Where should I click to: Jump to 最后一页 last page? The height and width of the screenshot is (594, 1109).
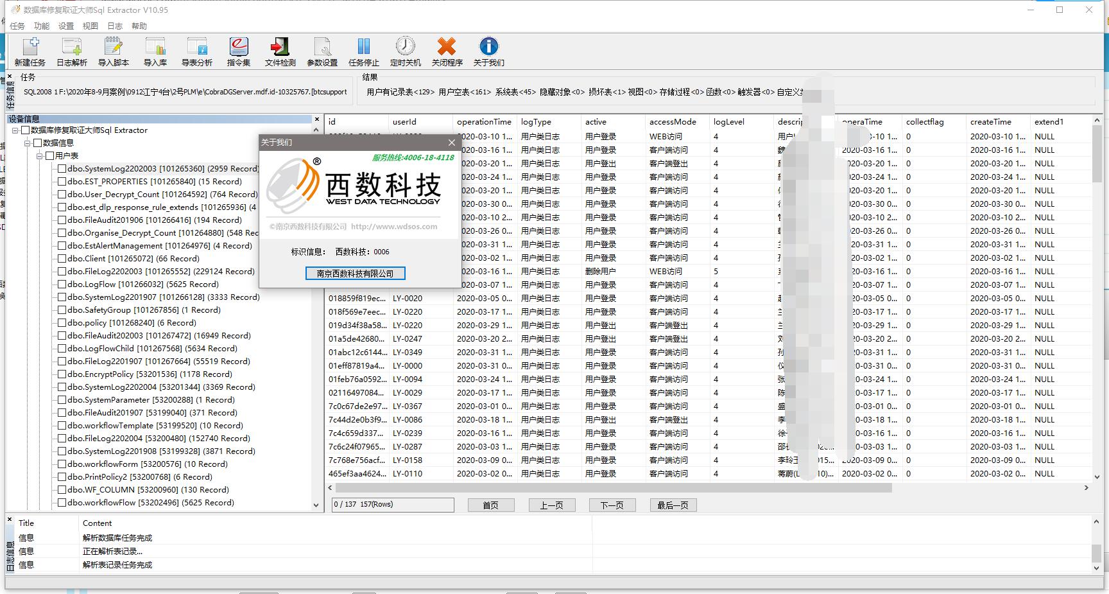[673, 505]
